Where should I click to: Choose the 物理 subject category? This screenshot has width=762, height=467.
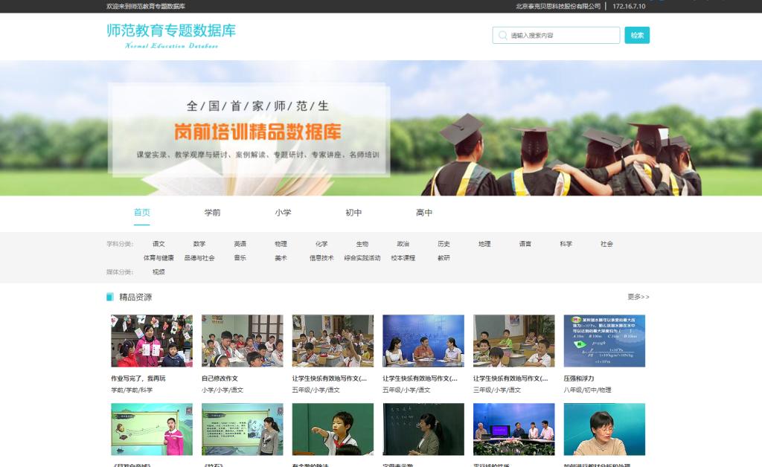[x=281, y=244]
